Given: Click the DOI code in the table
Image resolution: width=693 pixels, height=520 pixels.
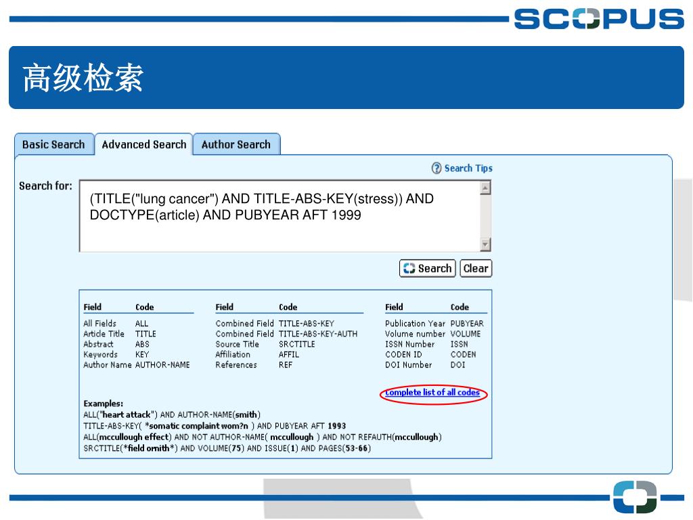Looking at the screenshot, I should pos(457,365).
